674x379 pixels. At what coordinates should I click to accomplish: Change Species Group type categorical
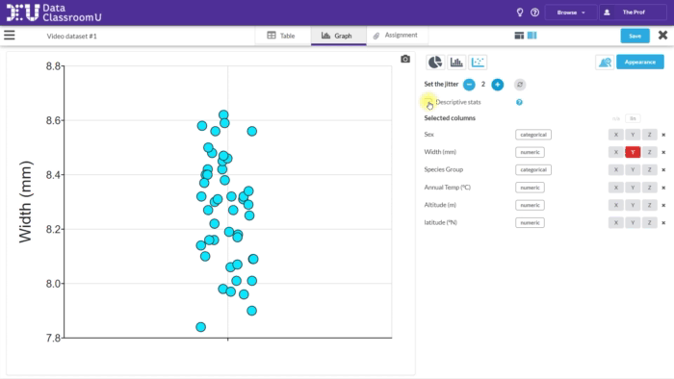pos(533,170)
